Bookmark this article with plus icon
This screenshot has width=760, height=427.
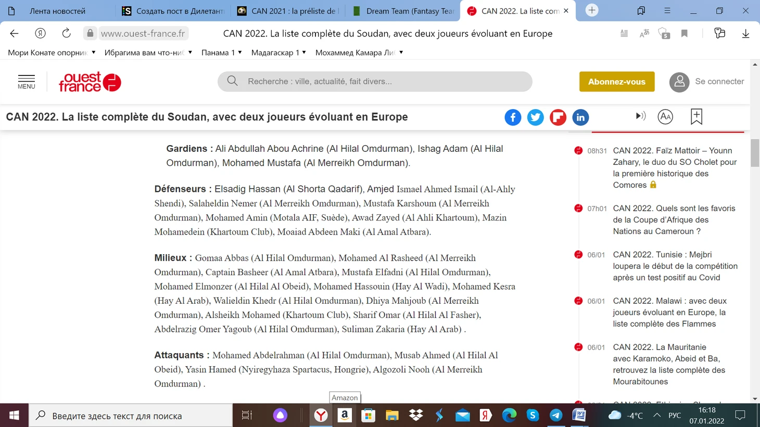(696, 117)
